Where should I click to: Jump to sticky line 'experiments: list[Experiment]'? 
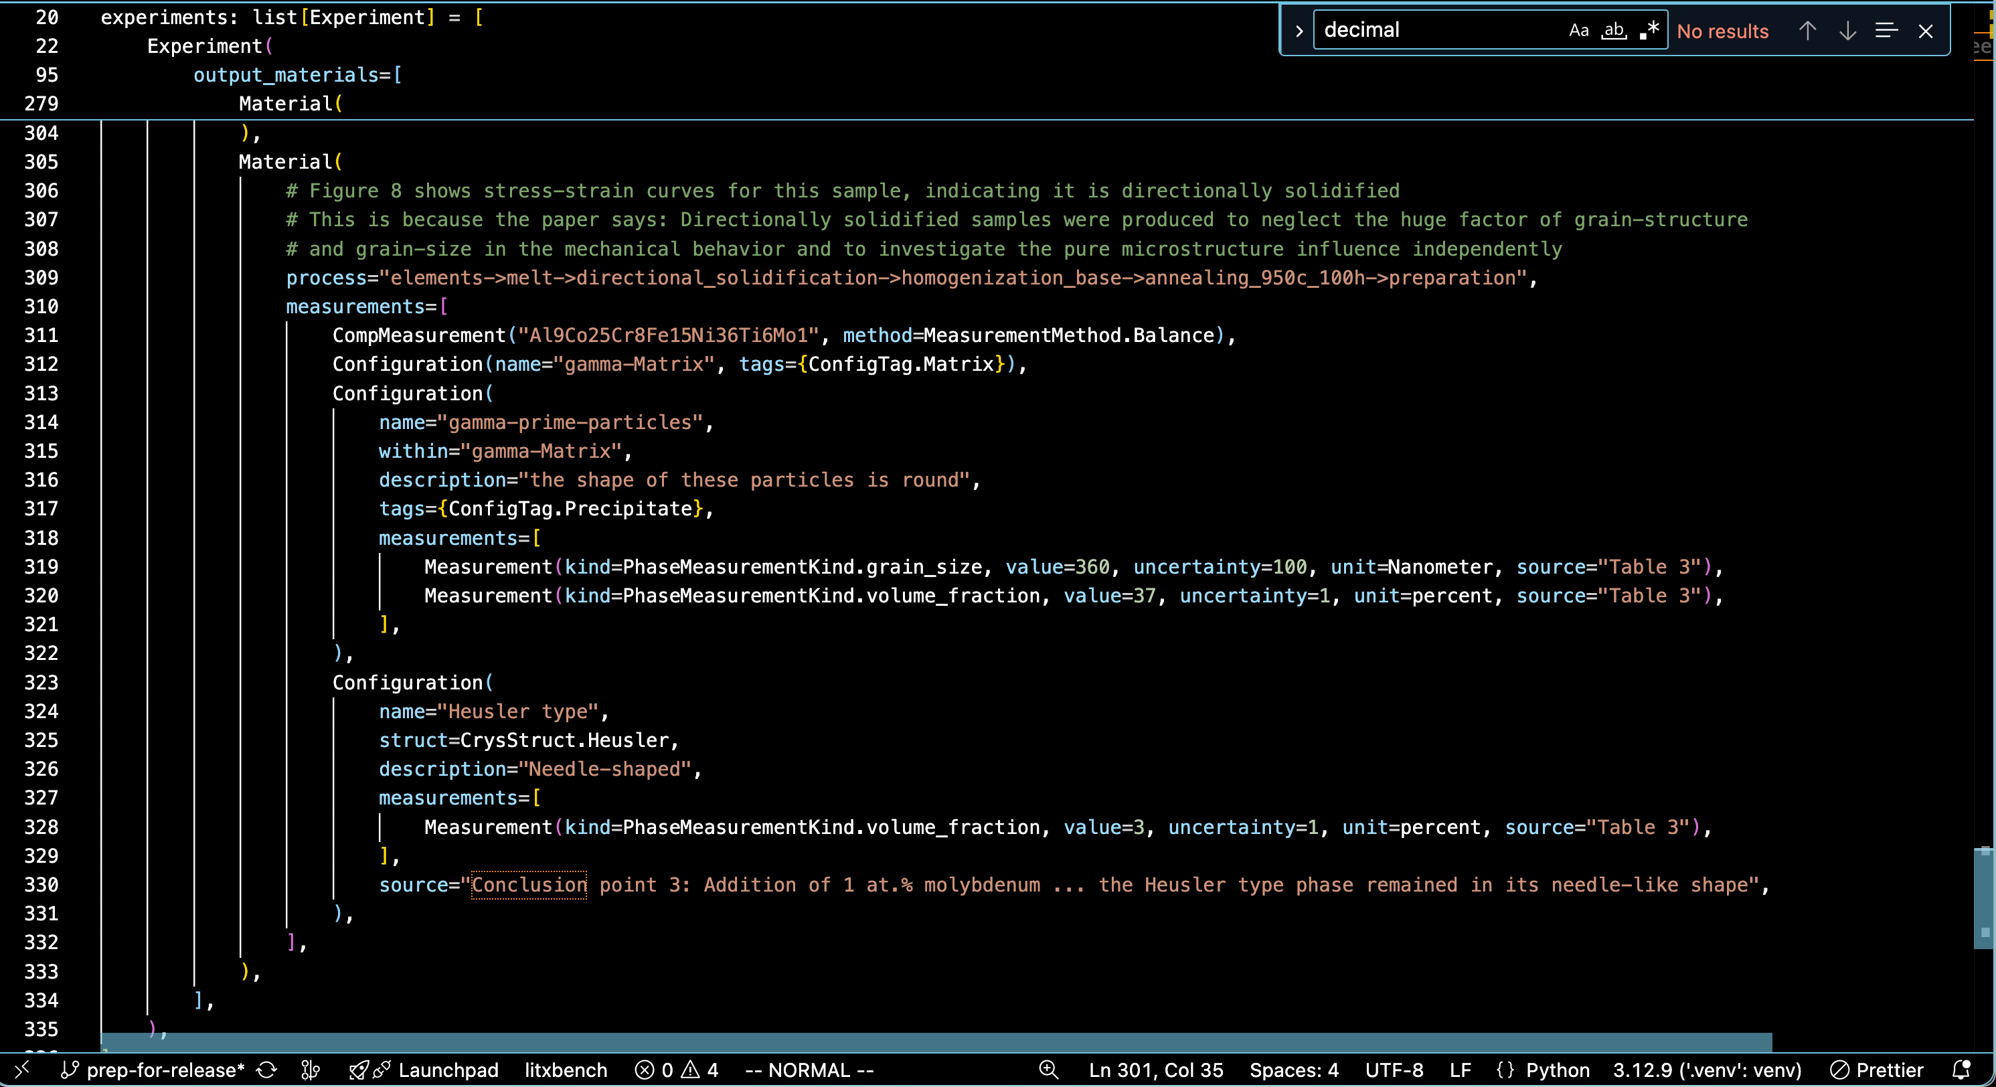(x=291, y=17)
